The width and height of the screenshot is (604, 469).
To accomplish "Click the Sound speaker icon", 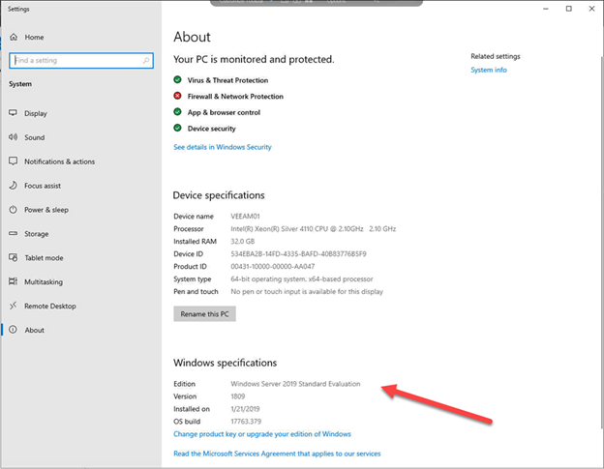I will 14,137.
